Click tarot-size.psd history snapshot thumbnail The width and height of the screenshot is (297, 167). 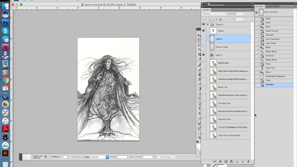click(261, 13)
